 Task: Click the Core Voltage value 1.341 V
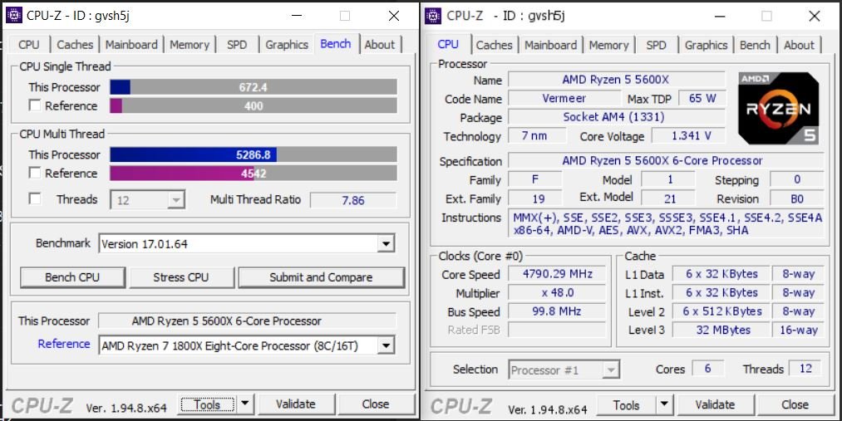[688, 135]
